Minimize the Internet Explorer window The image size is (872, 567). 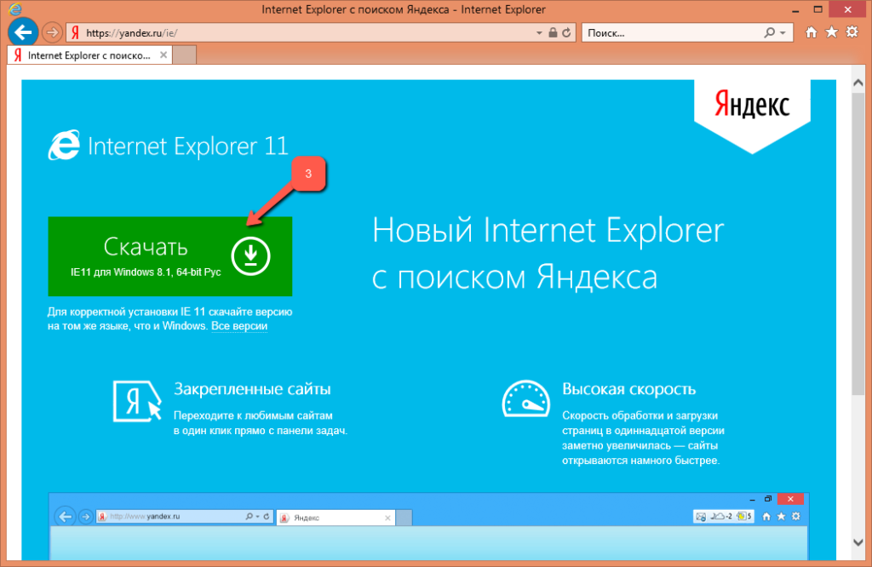796,9
